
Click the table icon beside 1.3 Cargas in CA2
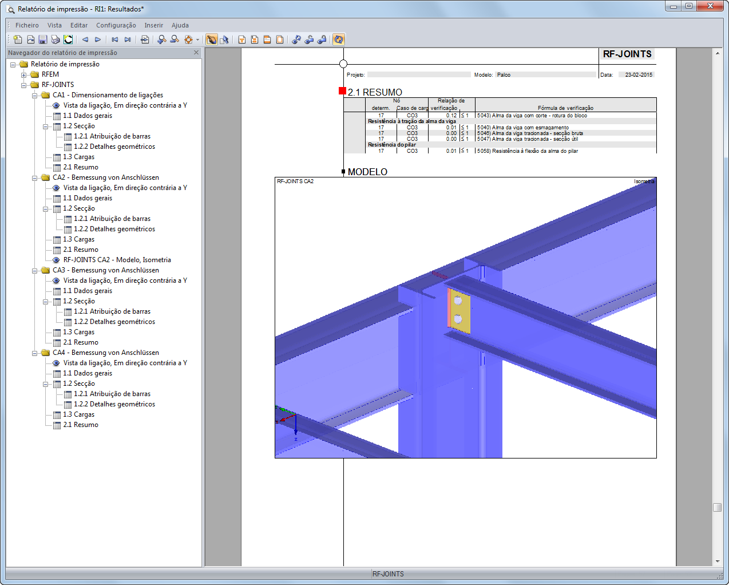[x=57, y=240]
